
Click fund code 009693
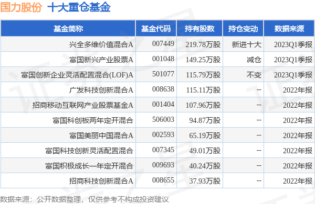pos(163,165)
